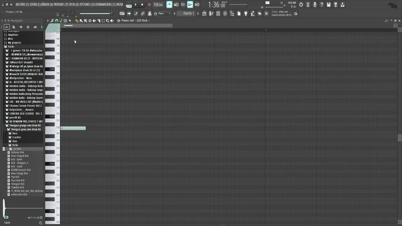Expand the My projects folder
Image resolution: width=402 pixels, height=226 pixels.
tap(14, 43)
